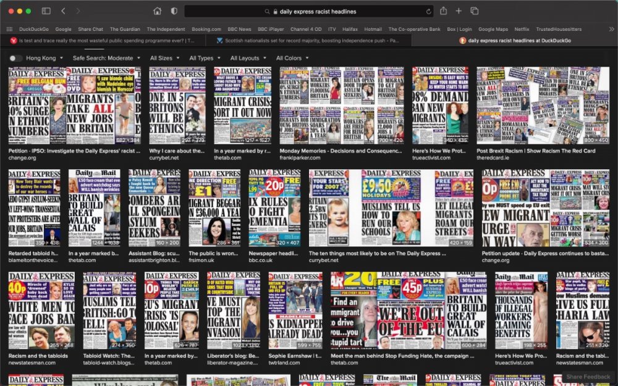
Task: Open the Muslims Tell Us schools thumbnail
Action: pos(391,208)
